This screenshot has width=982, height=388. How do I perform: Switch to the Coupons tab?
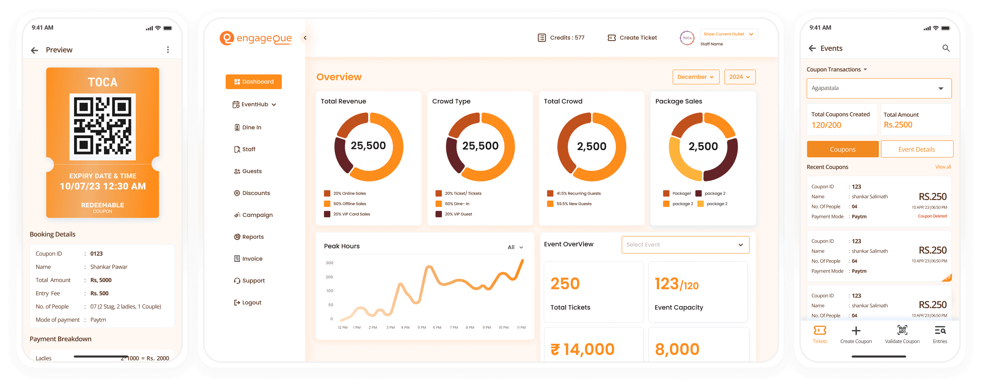point(843,149)
